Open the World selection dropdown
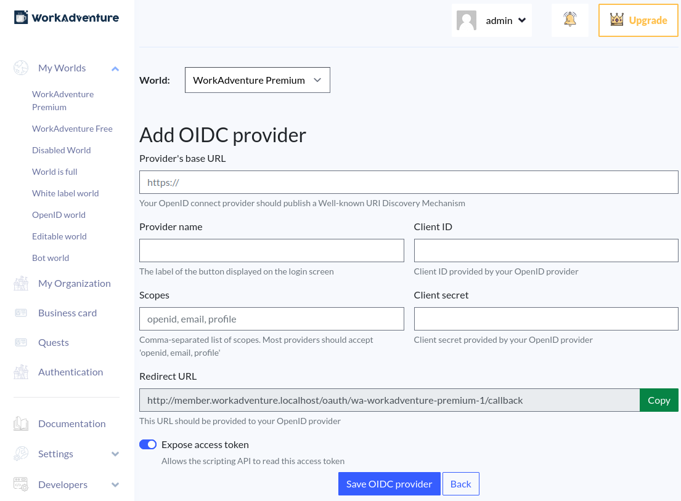 (257, 80)
